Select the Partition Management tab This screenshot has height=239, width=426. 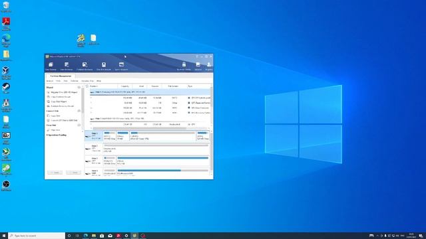[61, 76]
